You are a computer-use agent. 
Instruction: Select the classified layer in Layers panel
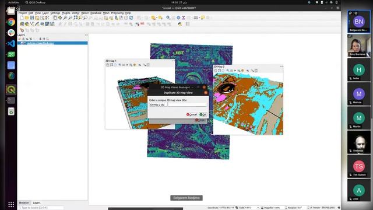(52, 43)
